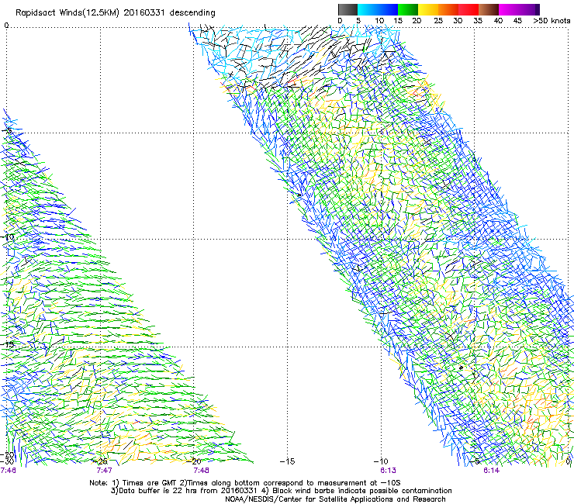Pick the blue 5-15 knots legend gradient
574x504 pixels.
(378, 9)
